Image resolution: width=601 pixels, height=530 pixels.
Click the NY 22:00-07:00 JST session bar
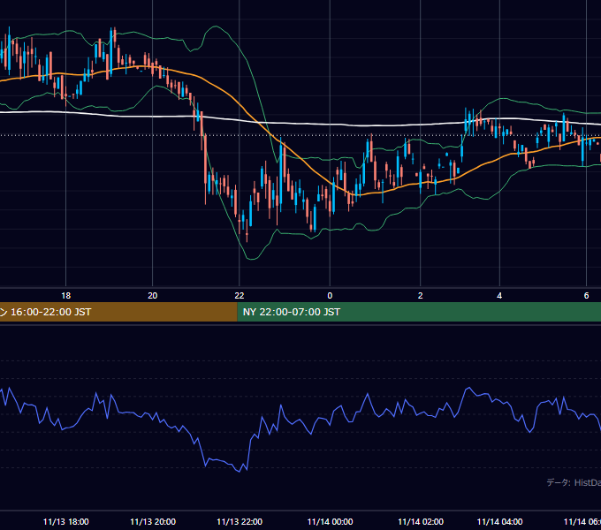pyautogui.click(x=419, y=312)
